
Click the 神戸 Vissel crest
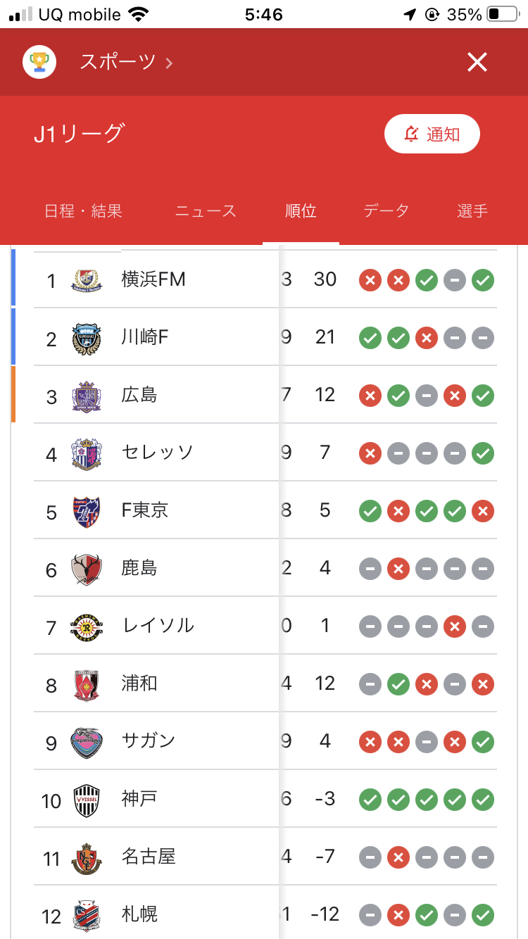click(87, 800)
